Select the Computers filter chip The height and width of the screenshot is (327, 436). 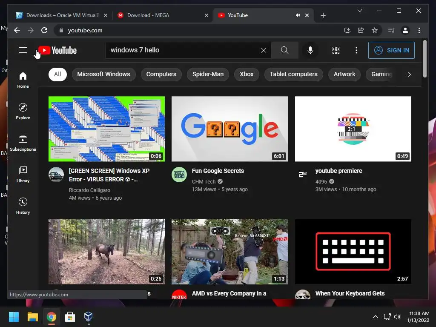coord(161,74)
